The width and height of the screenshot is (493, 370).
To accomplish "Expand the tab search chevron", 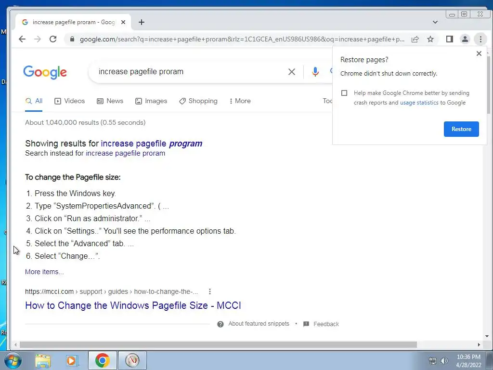I will tap(435, 22).
